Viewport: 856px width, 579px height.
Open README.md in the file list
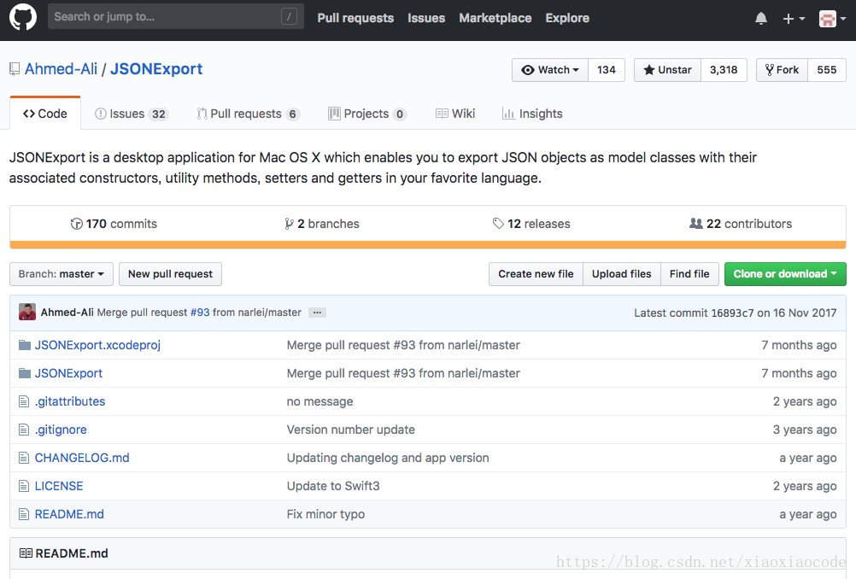(69, 514)
